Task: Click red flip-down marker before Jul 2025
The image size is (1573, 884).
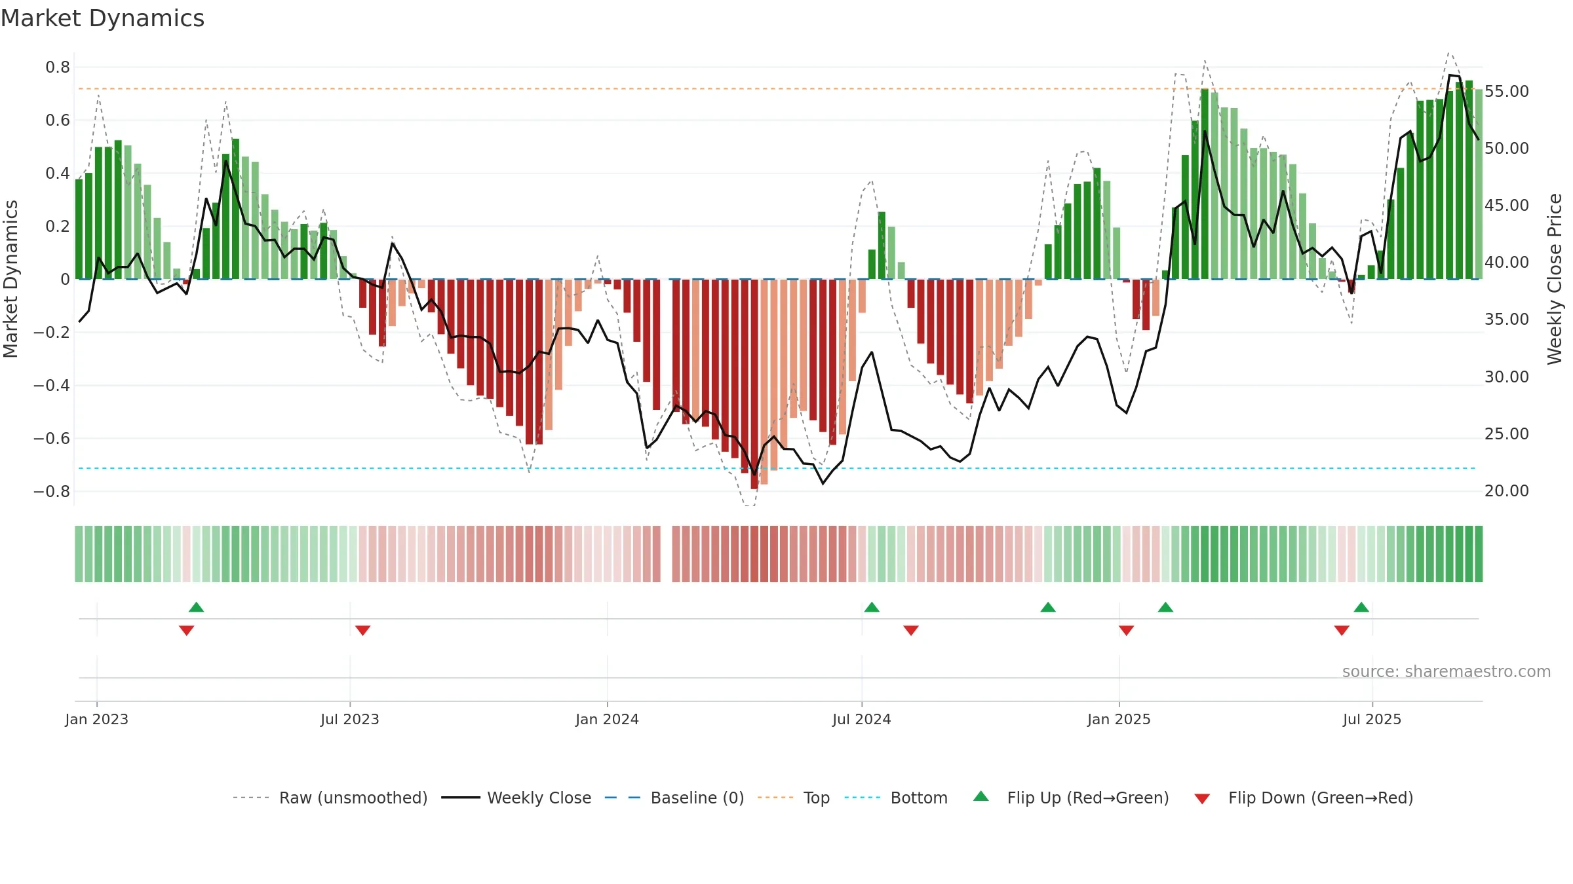Action: [x=1342, y=630]
